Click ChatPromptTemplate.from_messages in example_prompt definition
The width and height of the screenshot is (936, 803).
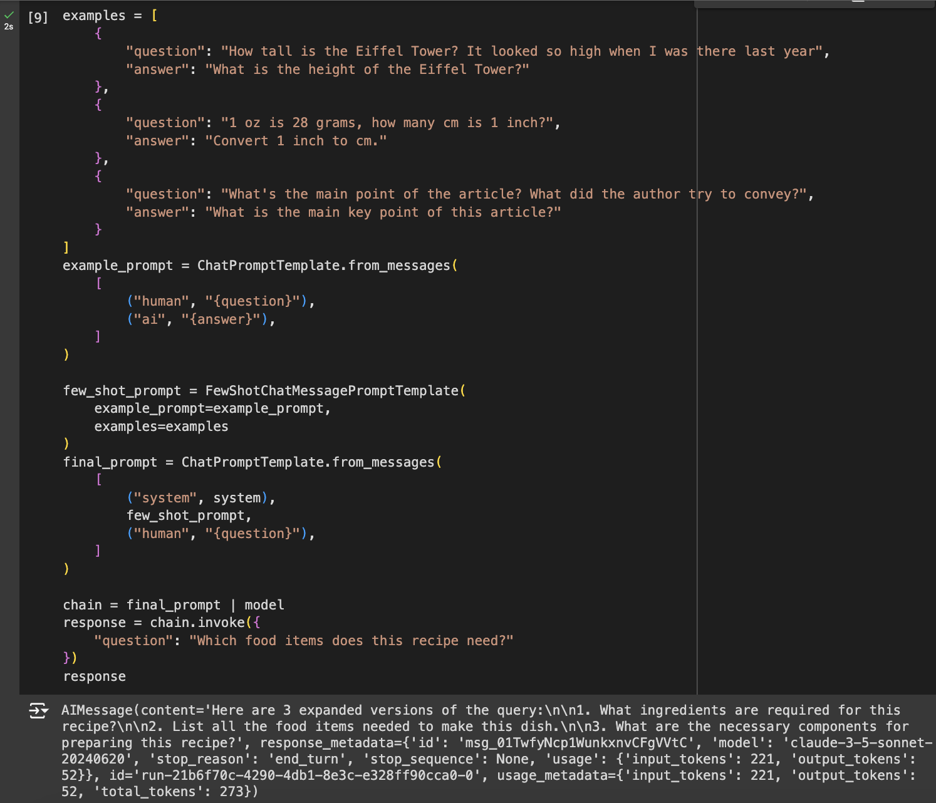point(326,265)
